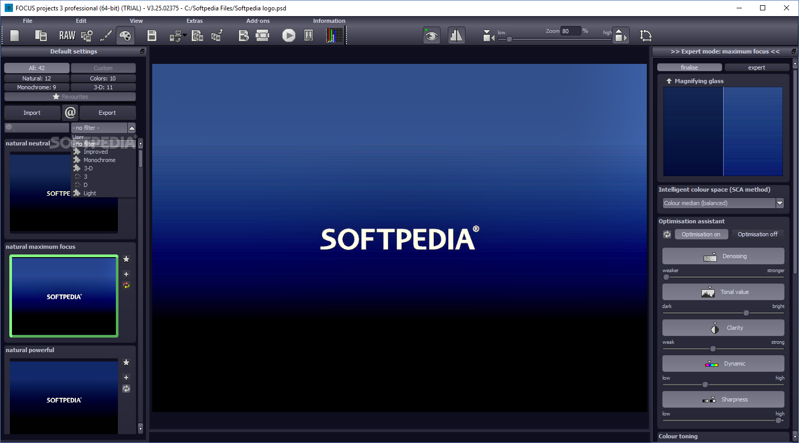Undock the Expert mode panel
Image resolution: width=799 pixels, height=443 pixels.
[x=793, y=51]
